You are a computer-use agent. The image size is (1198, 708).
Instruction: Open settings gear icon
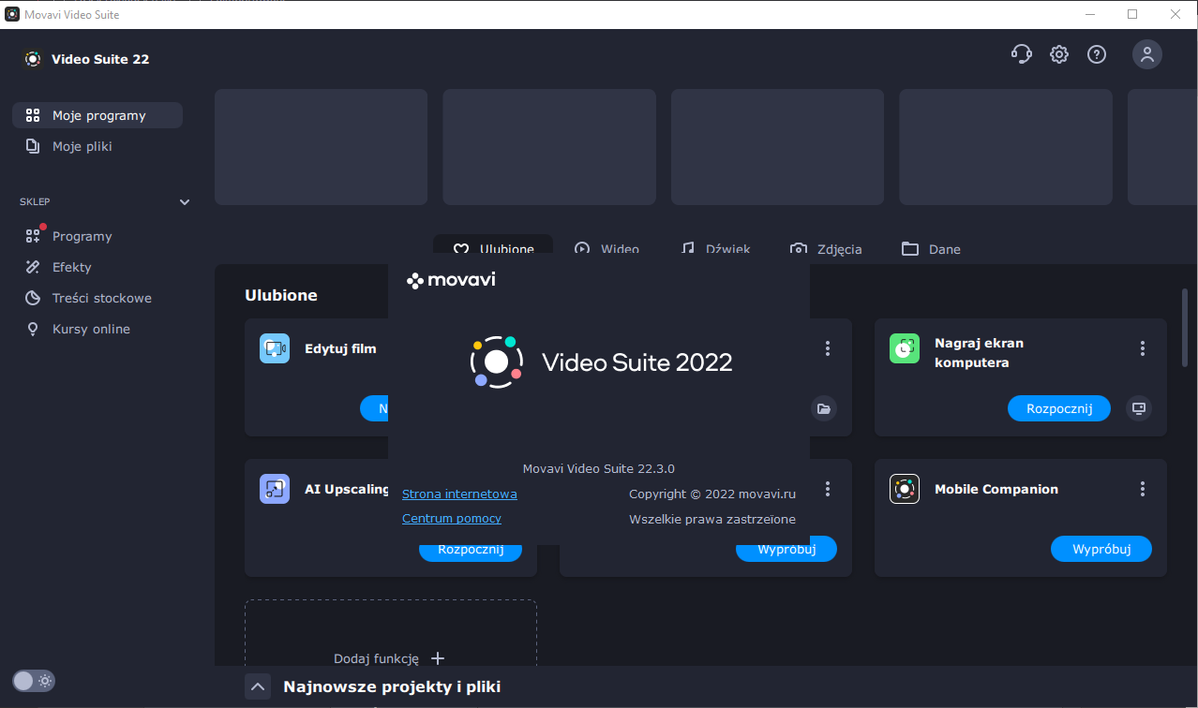tap(1059, 54)
